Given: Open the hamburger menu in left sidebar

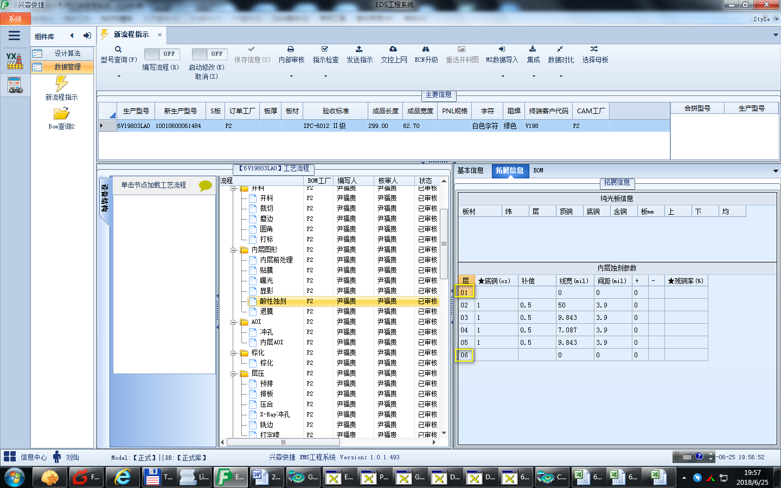Looking at the screenshot, I should point(15,36).
